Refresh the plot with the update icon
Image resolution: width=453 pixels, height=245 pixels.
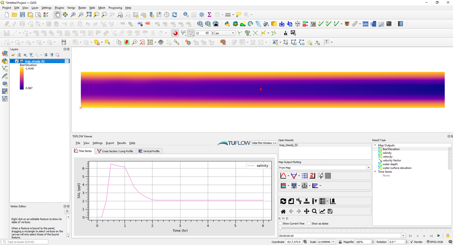[283, 201]
